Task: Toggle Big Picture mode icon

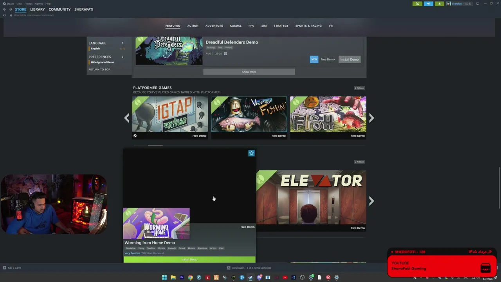Action: [478, 4]
